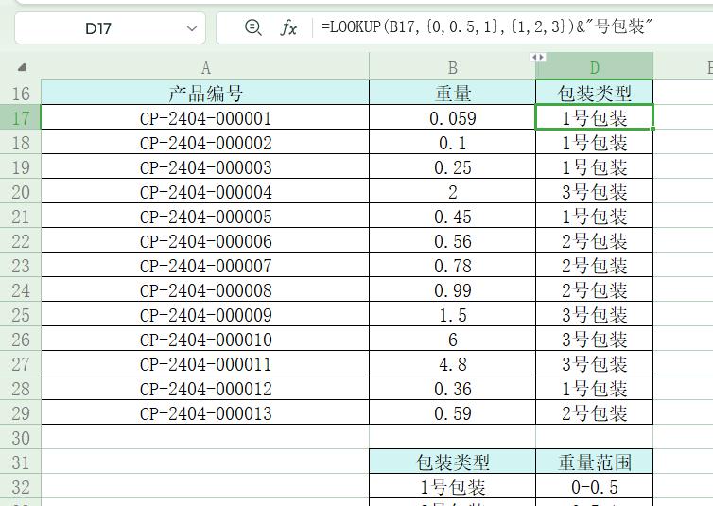Image resolution: width=713 pixels, height=506 pixels.
Task: Select cell CP-2404-000004
Action: pos(205,191)
